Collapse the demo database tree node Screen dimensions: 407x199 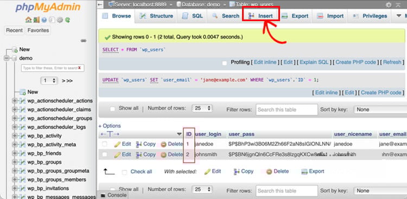pos(7,59)
